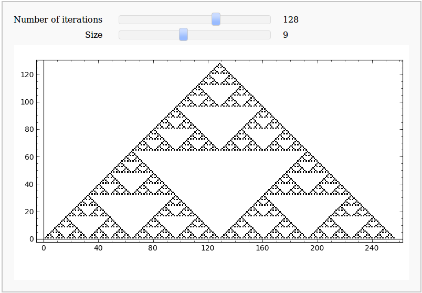422x293 pixels.
Task: Click the x-axis tick label 240
Action: (x=372, y=248)
